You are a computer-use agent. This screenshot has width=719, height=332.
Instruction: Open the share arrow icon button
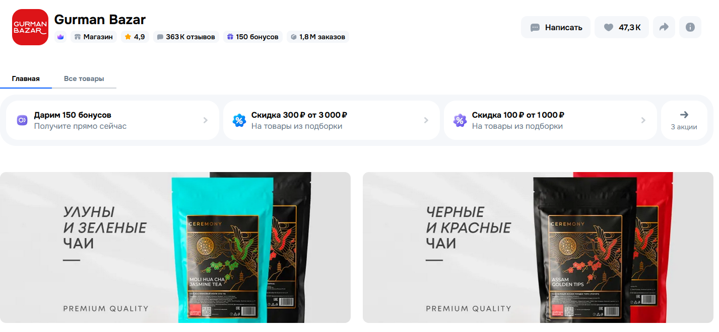(x=664, y=27)
